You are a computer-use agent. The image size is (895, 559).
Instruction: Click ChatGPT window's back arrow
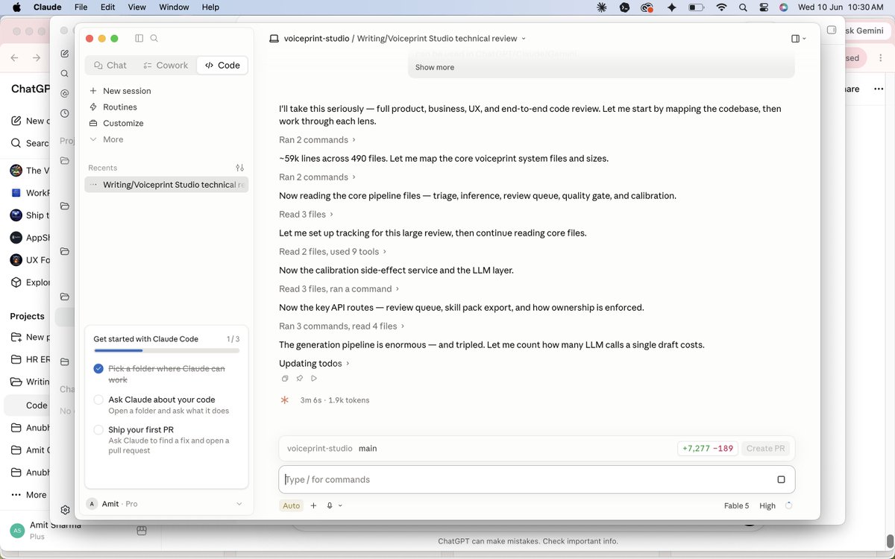(15, 57)
